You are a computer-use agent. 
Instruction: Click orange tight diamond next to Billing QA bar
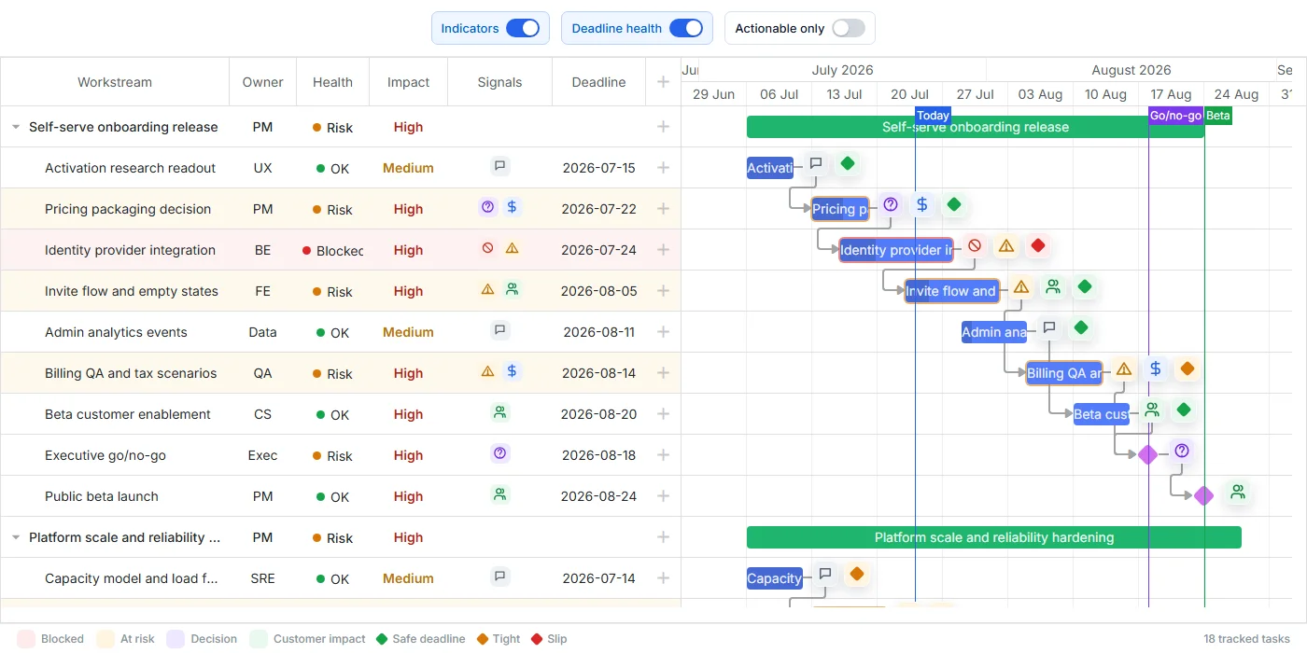[1187, 368]
